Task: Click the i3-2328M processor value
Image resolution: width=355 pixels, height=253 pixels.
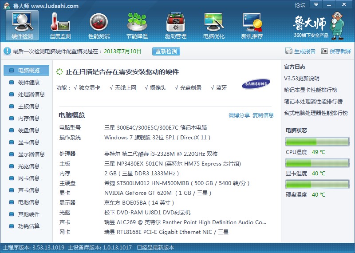Action: tap(161, 154)
